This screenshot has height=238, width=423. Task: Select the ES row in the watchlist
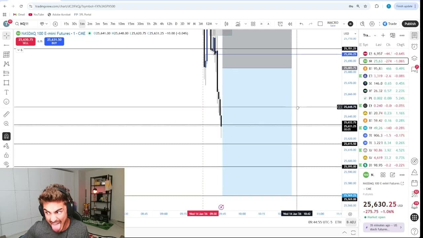(x=384, y=54)
